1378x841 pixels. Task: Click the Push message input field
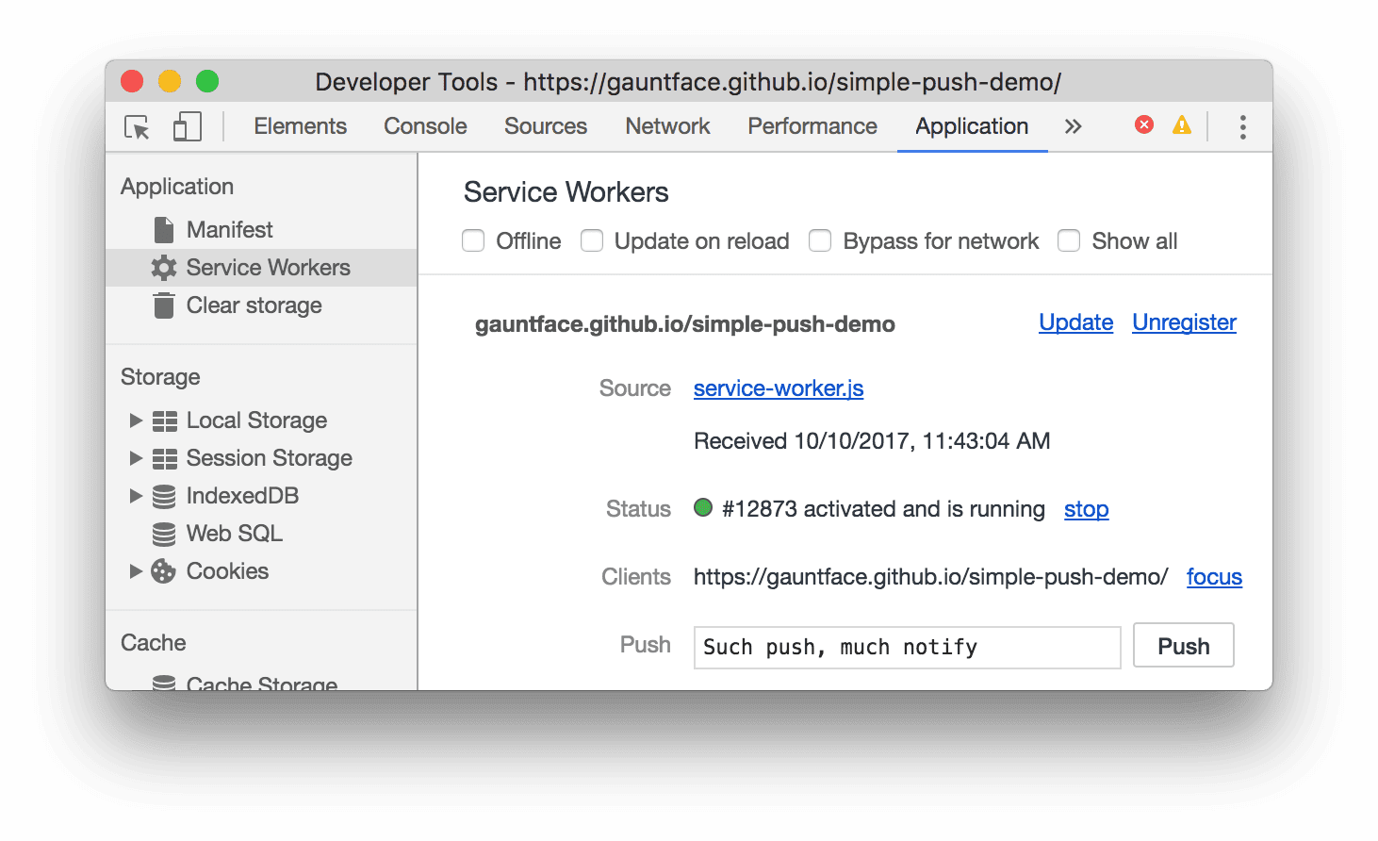(905, 647)
